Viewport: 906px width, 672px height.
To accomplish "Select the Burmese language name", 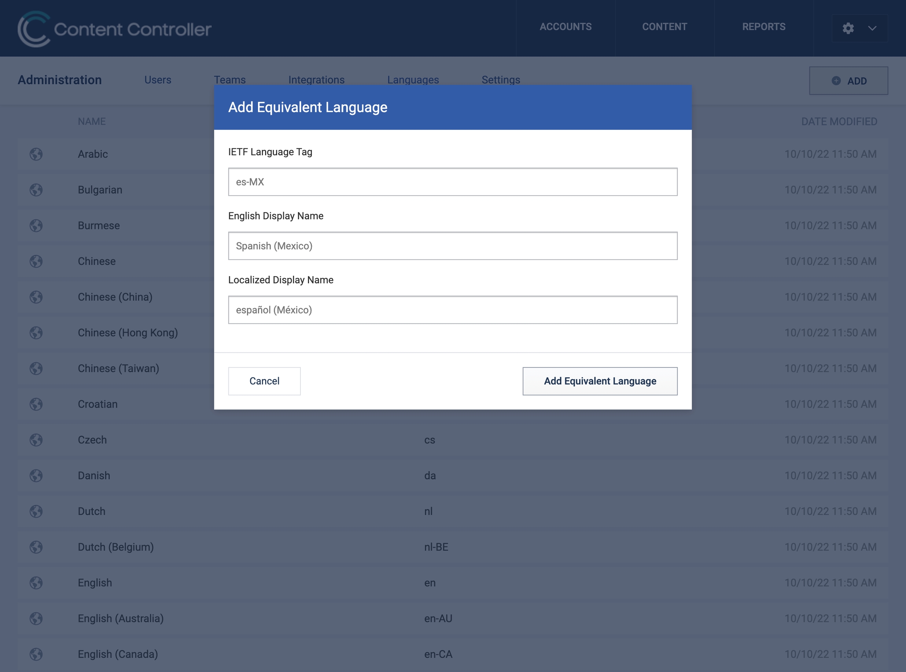I will [99, 226].
